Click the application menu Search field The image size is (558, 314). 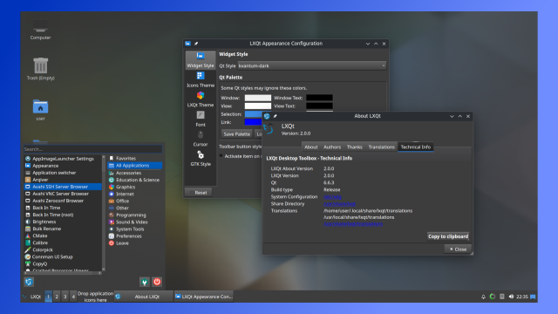(x=92, y=149)
